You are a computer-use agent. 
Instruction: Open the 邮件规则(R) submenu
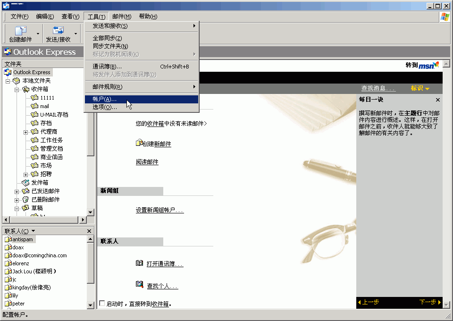pos(142,87)
